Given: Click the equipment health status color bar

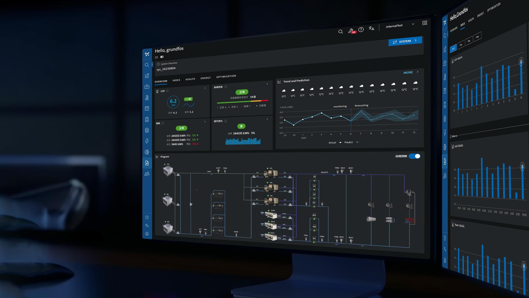Looking at the screenshot, I should point(243,102).
